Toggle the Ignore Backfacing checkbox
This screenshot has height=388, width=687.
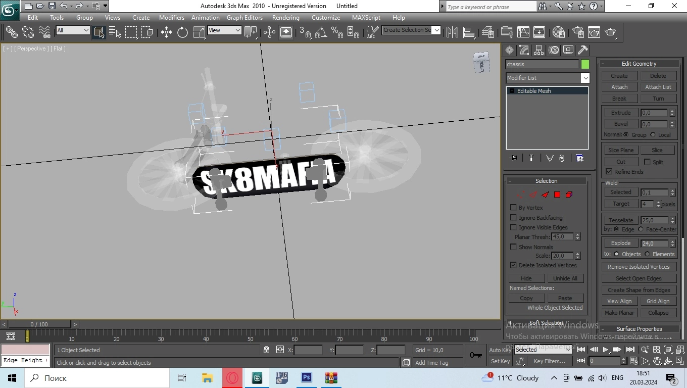point(513,218)
